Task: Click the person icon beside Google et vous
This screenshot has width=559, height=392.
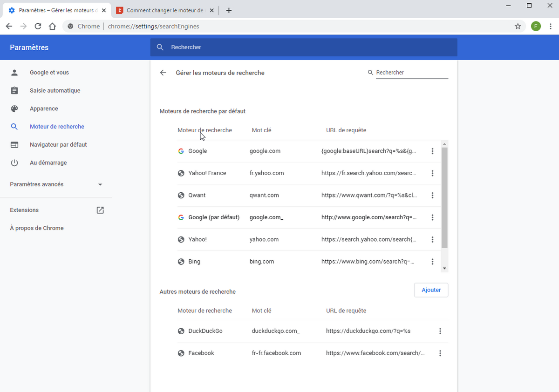Action: [x=14, y=73]
